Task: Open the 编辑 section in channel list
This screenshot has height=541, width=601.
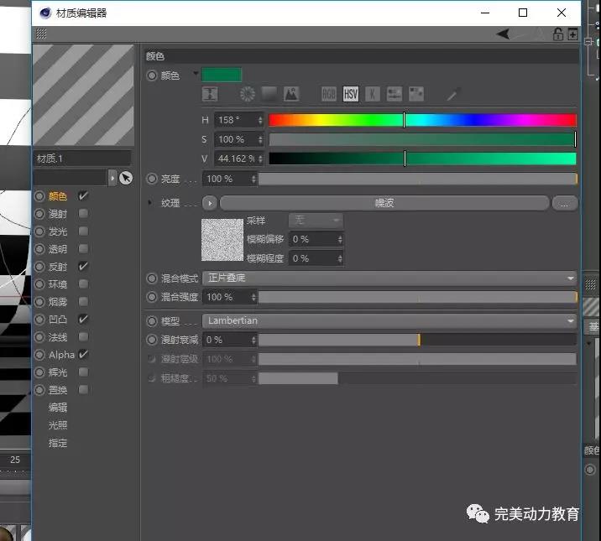Action: 58,408
